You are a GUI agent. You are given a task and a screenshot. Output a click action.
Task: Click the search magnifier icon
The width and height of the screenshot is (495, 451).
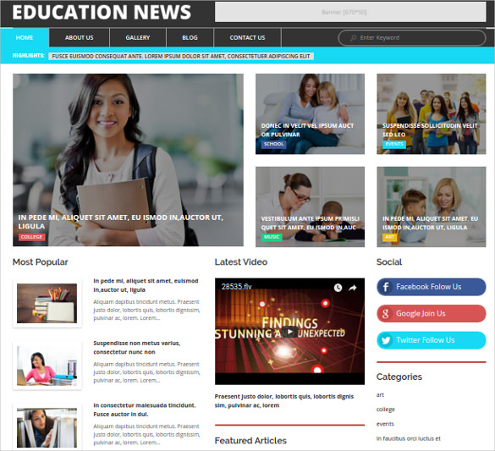(353, 38)
